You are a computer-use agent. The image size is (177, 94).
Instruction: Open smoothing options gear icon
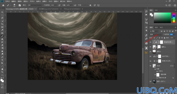pyautogui.click(x=90, y=5)
